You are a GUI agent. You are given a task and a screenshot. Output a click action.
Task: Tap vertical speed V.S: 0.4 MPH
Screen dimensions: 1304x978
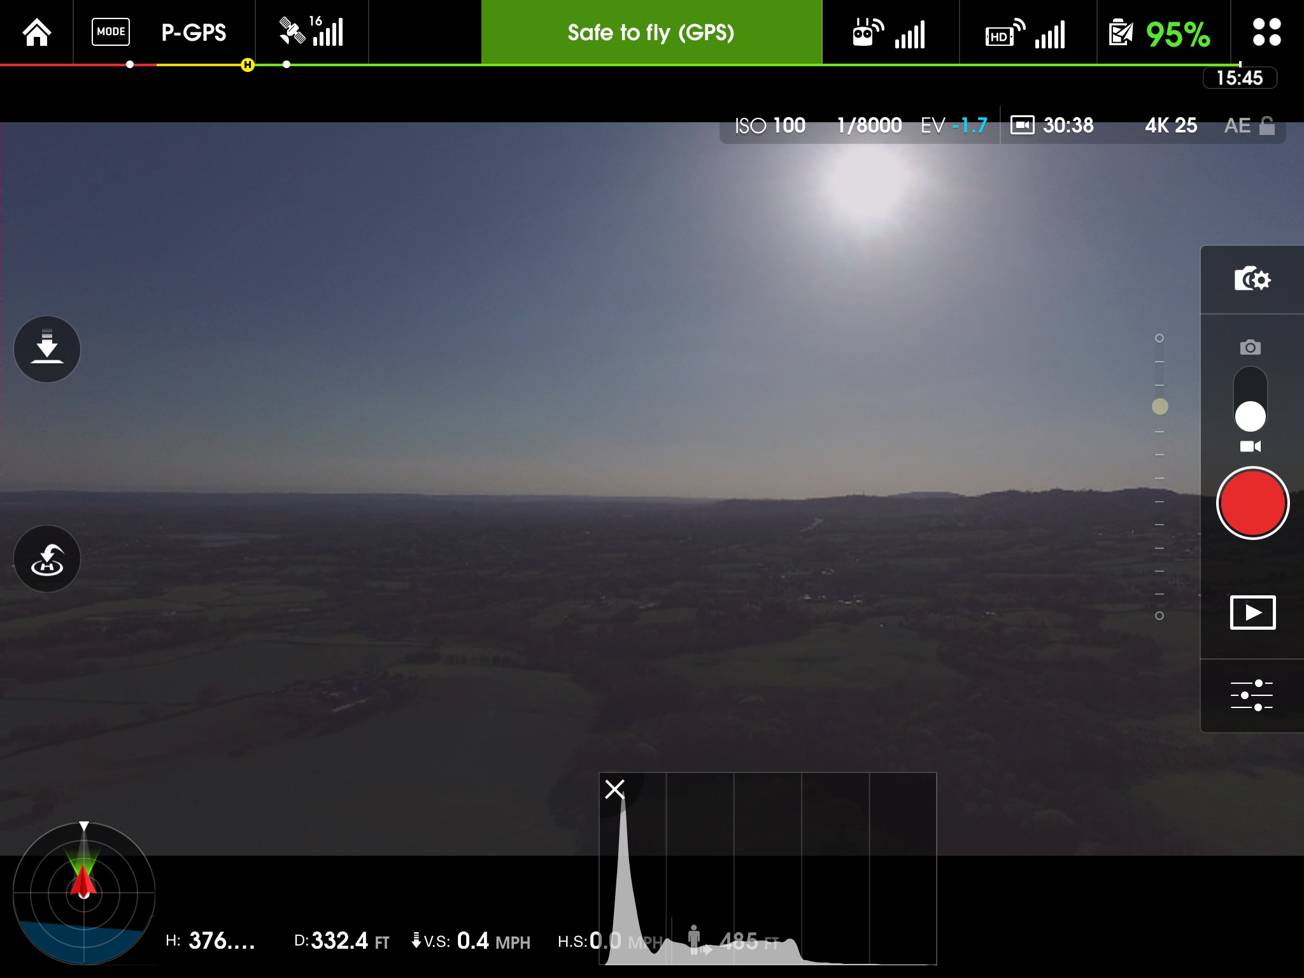[471, 940]
